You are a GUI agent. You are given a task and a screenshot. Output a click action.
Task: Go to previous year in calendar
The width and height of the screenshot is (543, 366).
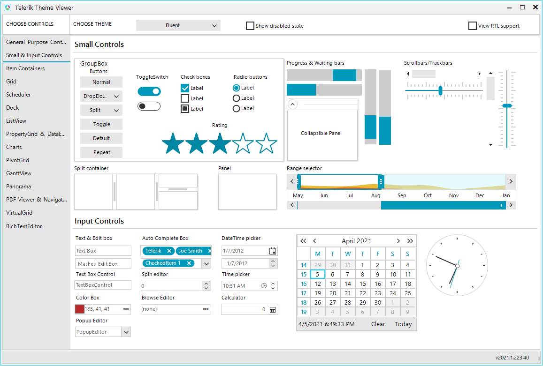[303, 241]
